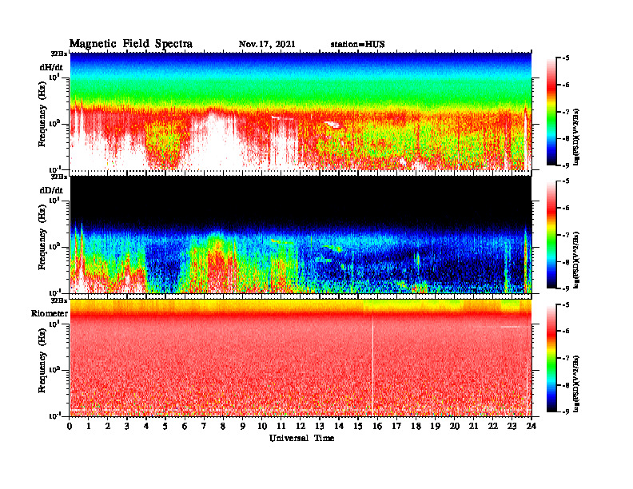Click Universal Time tick label "6"

pyautogui.click(x=185, y=427)
